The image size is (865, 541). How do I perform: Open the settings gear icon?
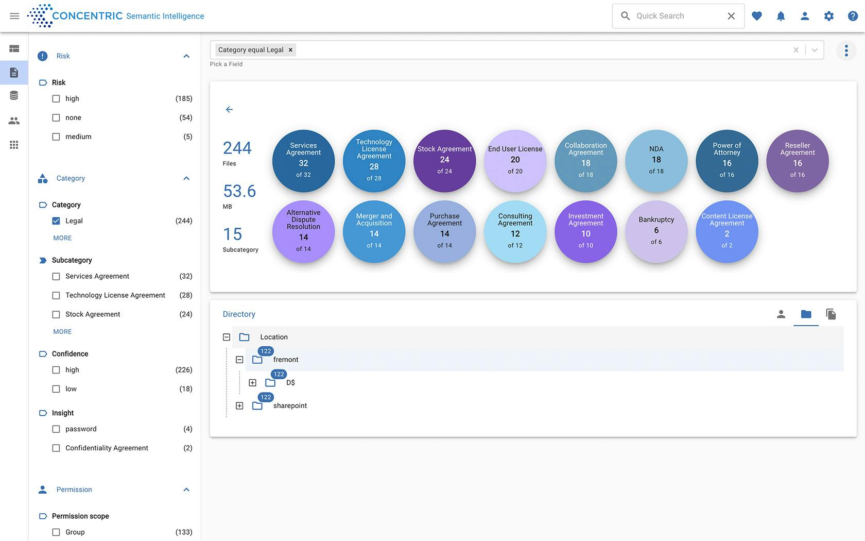point(828,16)
